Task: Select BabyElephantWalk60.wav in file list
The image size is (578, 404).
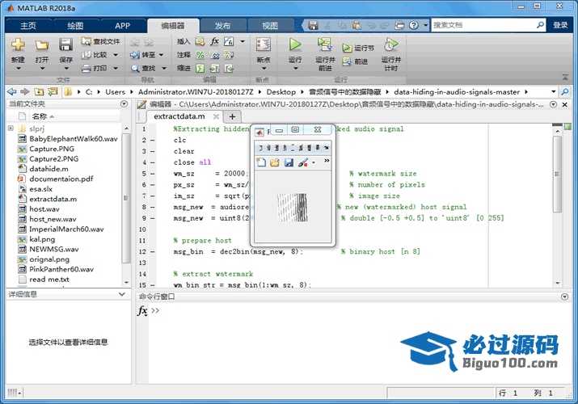Action: (x=74, y=138)
